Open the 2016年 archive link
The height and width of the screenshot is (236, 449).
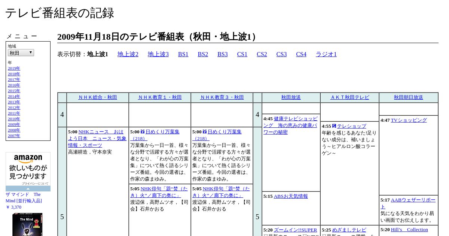[x=14, y=85]
